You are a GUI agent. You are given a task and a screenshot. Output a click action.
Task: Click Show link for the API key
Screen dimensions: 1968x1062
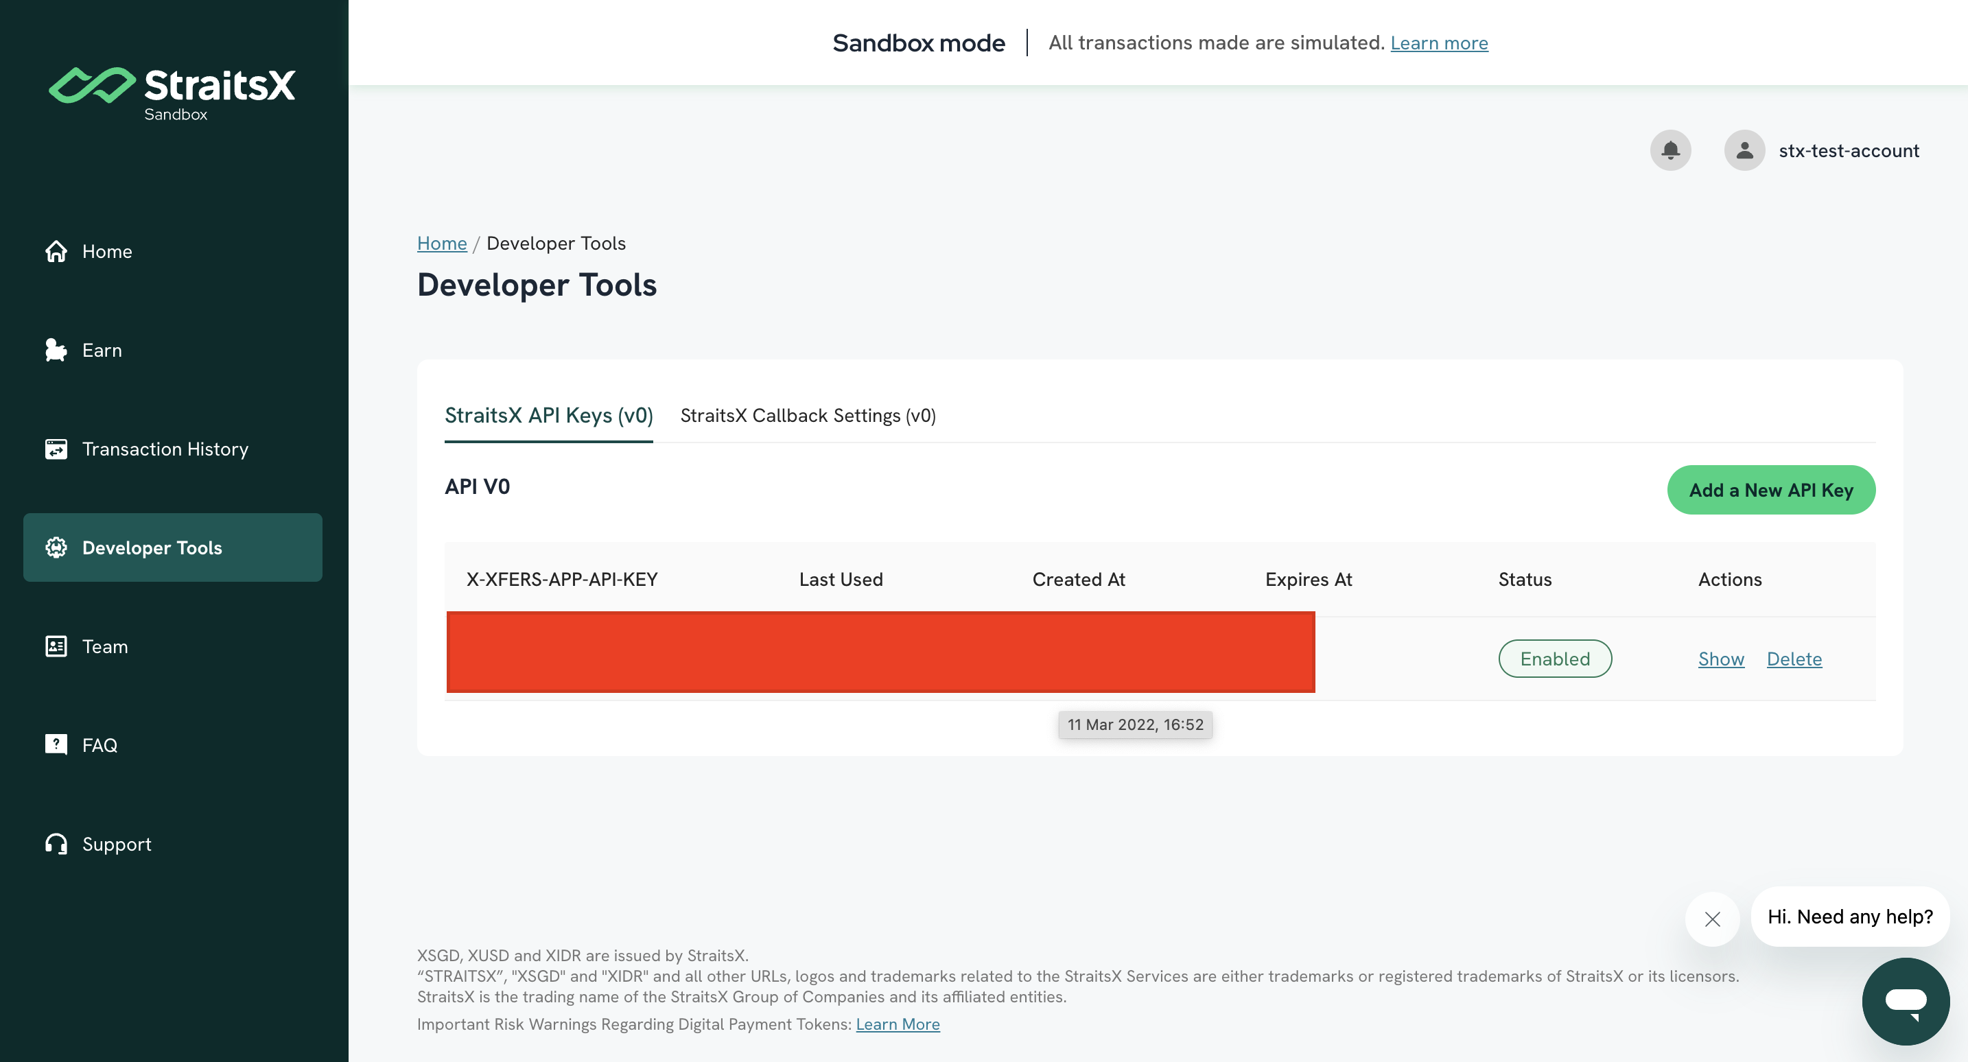(x=1720, y=659)
